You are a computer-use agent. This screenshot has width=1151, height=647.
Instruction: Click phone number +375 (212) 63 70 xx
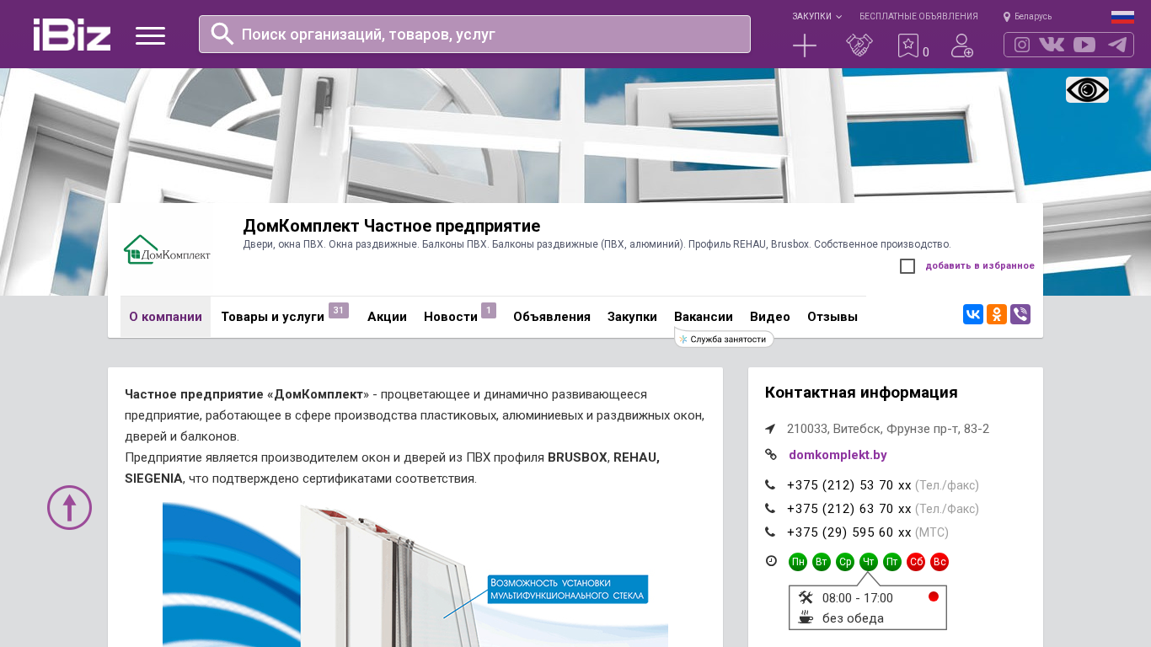point(849,509)
